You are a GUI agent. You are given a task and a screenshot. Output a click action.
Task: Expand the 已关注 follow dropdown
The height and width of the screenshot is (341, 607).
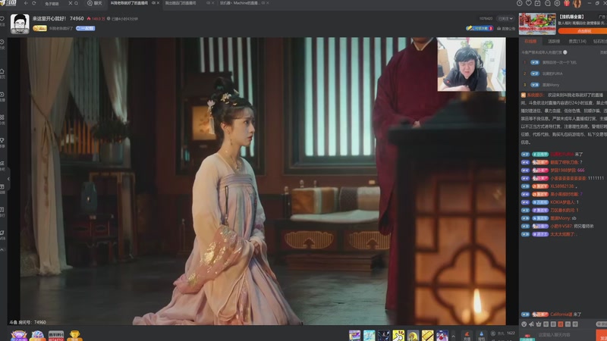(505, 18)
